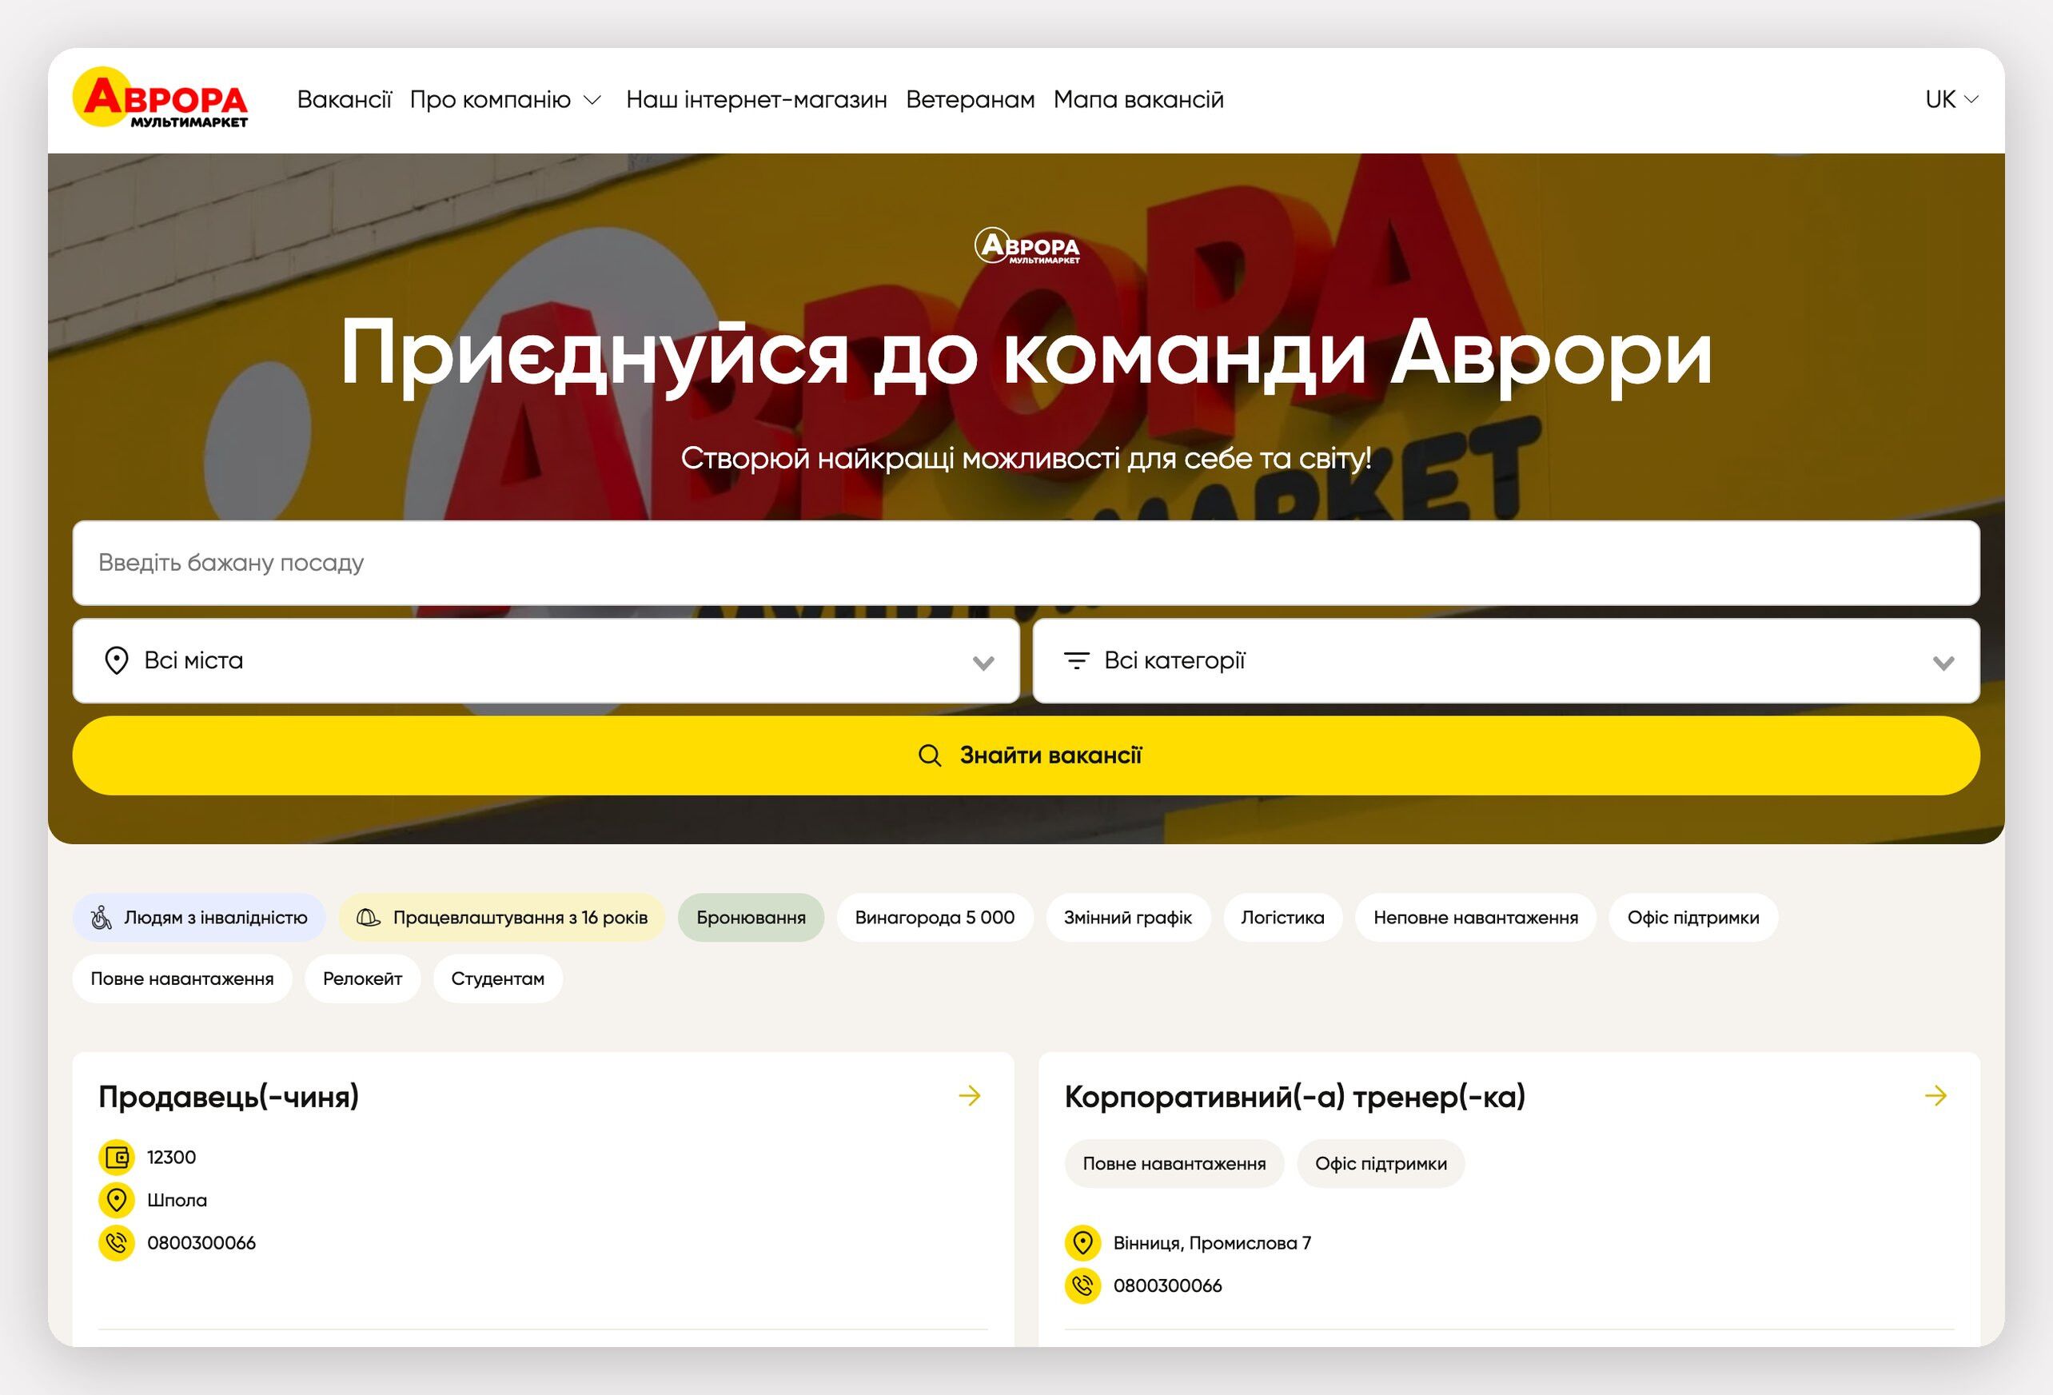Click Офіс підтримки tag in the trainer card
The width and height of the screenshot is (2053, 1395).
coord(1381,1163)
